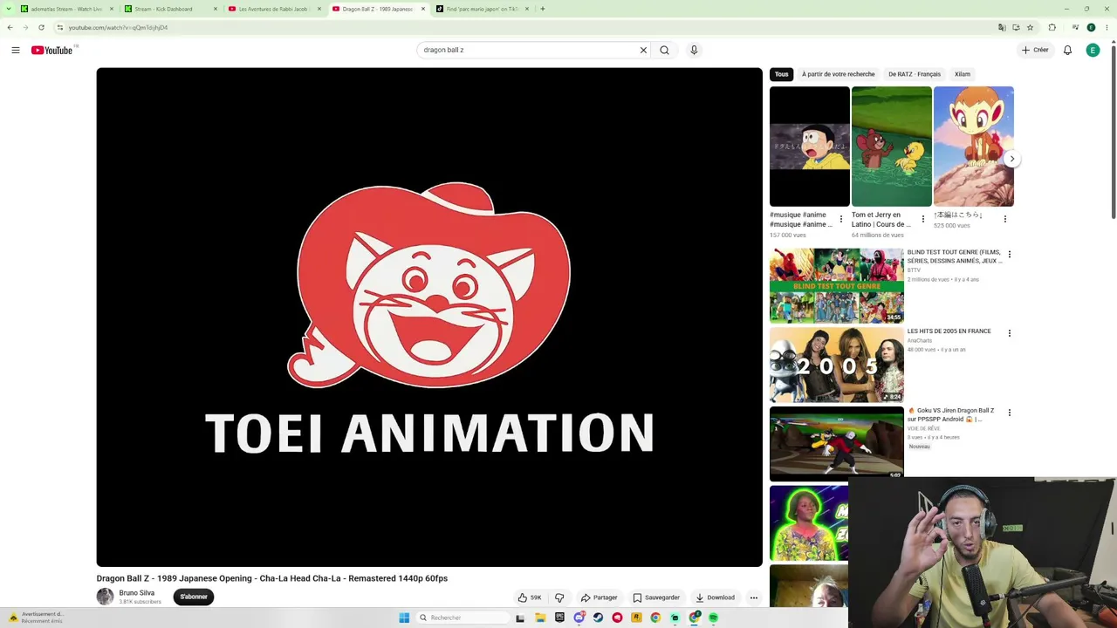Image resolution: width=1117 pixels, height=628 pixels.
Task: Open the Chrome three-dot menu
Action: pos(1107,27)
